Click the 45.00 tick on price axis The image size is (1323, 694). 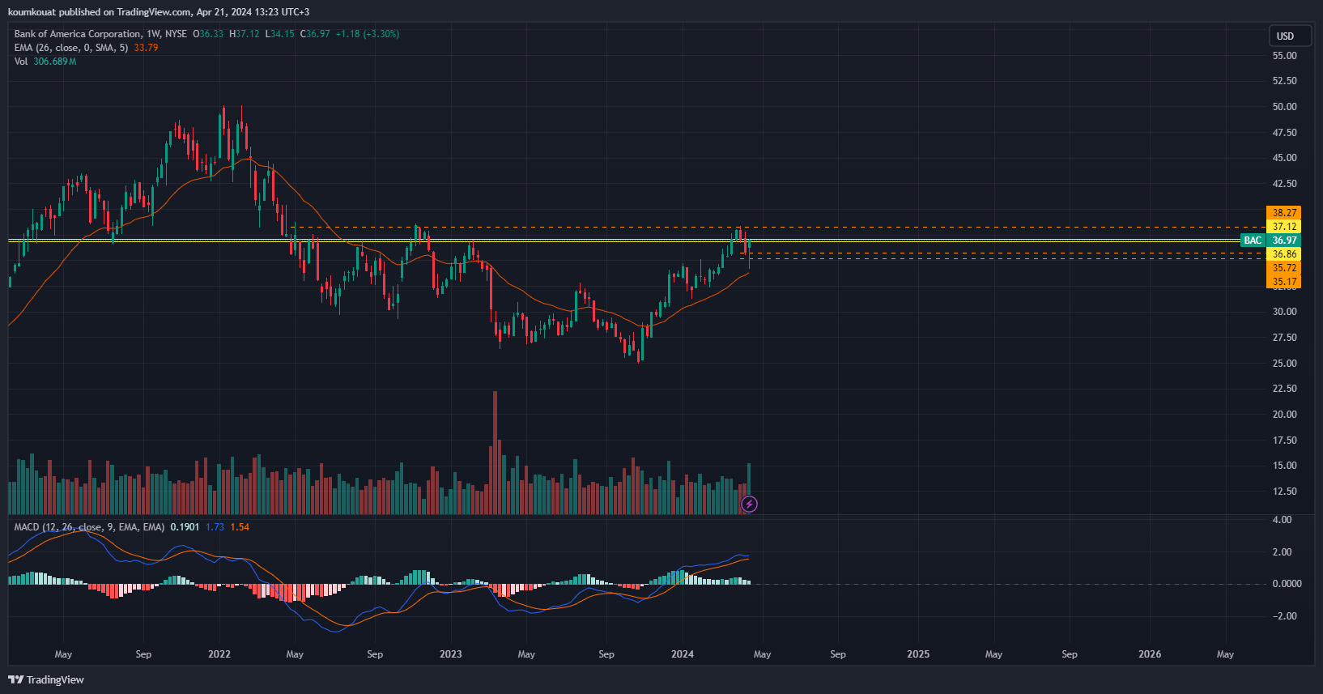[x=1284, y=158]
